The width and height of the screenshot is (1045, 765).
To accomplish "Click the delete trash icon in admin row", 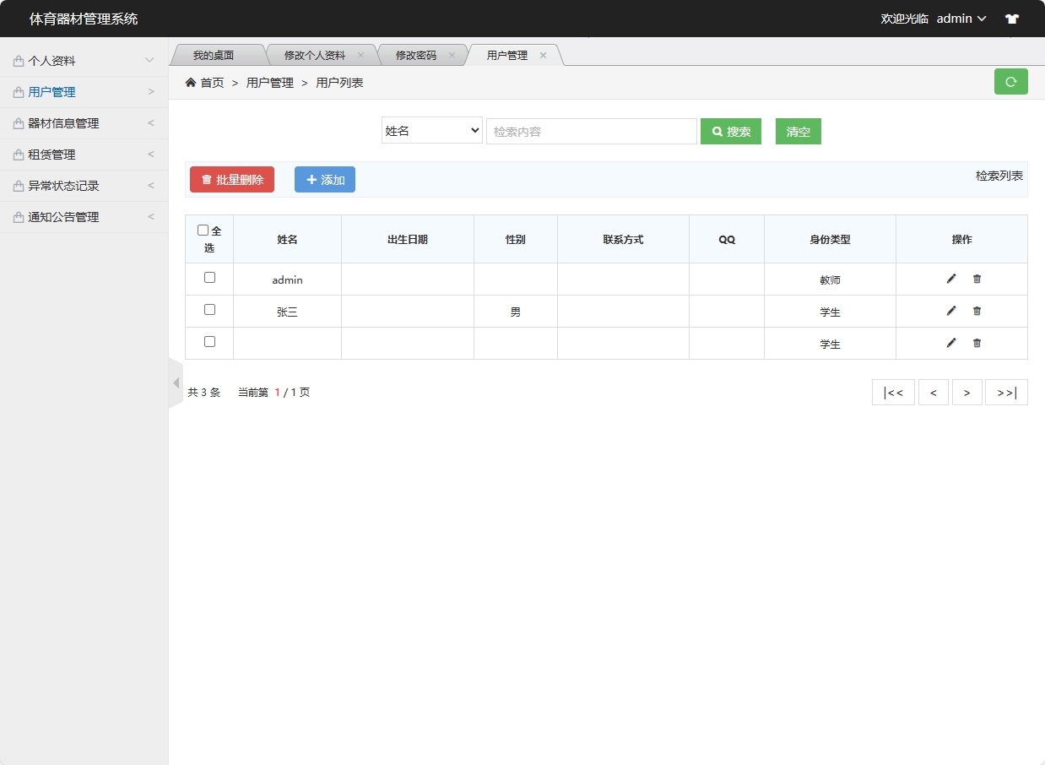I will (977, 279).
